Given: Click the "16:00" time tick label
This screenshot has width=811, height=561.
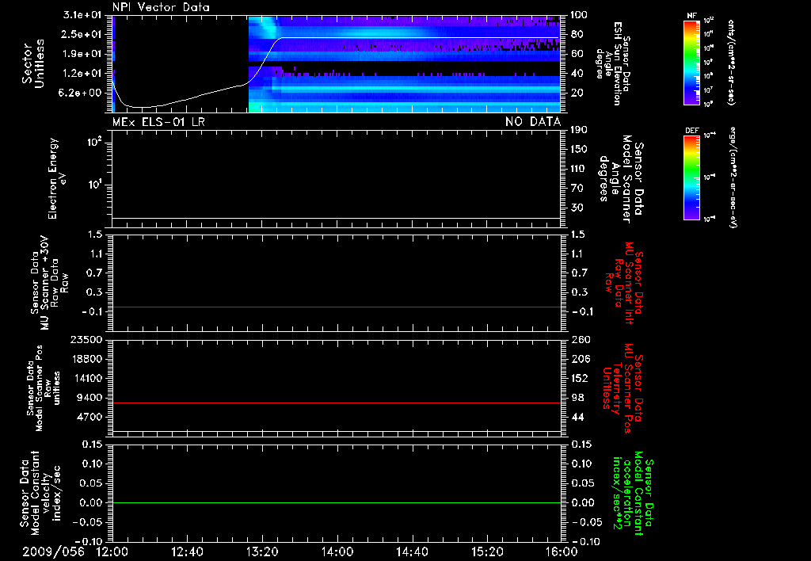Looking at the screenshot, I should click(562, 551).
